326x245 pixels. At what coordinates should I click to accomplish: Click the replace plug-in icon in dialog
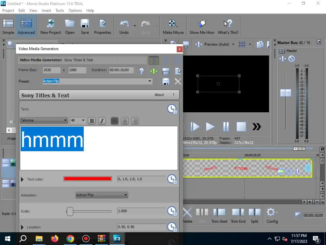(x=178, y=71)
